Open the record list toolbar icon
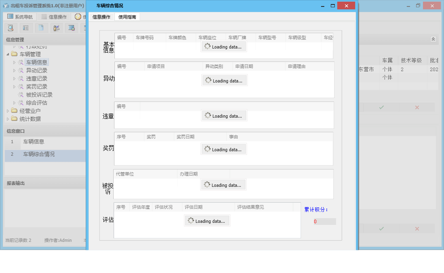This screenshot has width=444, height=273. click(x=25, y=28)
